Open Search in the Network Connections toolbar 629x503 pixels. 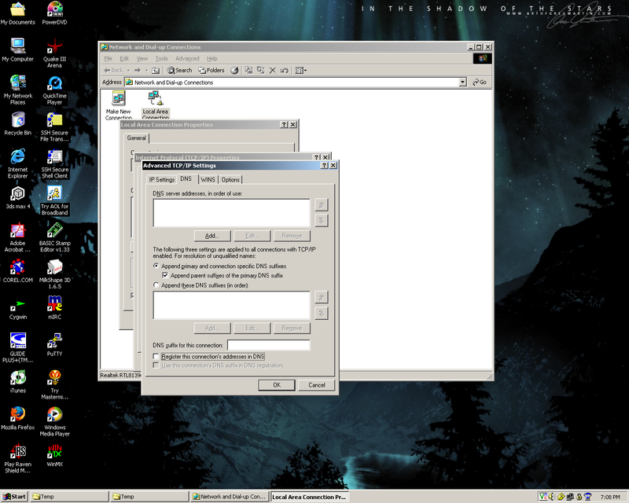tap(179, 71)
